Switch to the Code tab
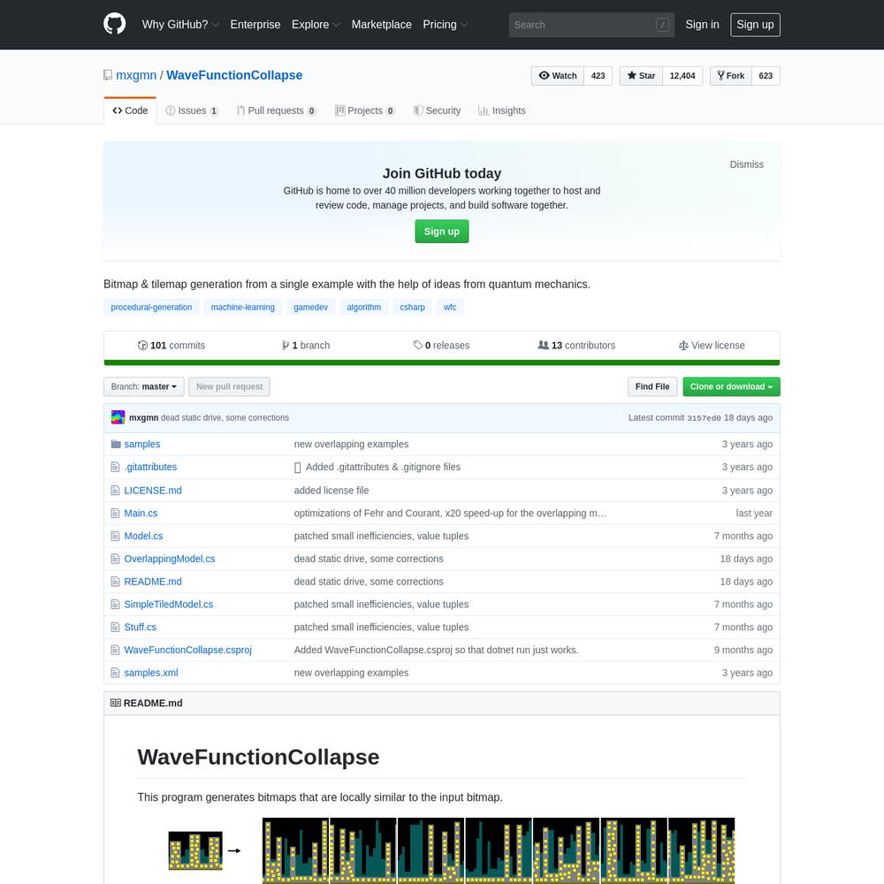884x884 pixels. pos(130,110)
